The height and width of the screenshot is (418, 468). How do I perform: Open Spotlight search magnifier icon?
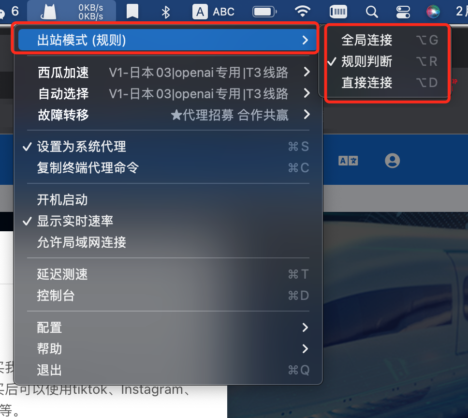coord(372,12)
